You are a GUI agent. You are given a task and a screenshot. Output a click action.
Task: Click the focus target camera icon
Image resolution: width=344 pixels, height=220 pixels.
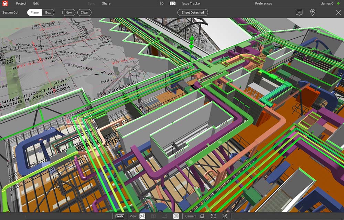[225, 216]
